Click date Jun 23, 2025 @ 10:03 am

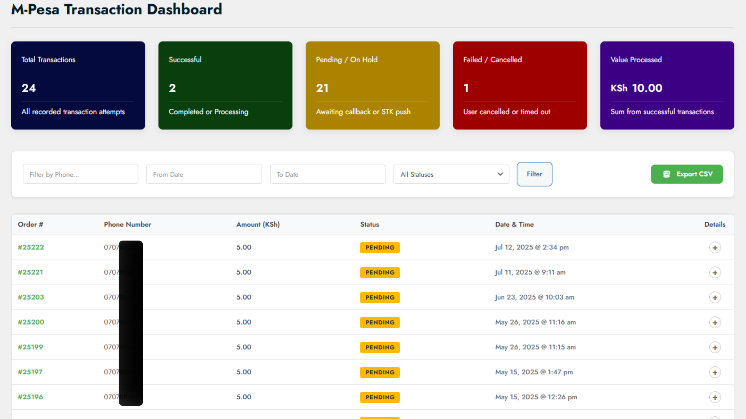[535, 297]
